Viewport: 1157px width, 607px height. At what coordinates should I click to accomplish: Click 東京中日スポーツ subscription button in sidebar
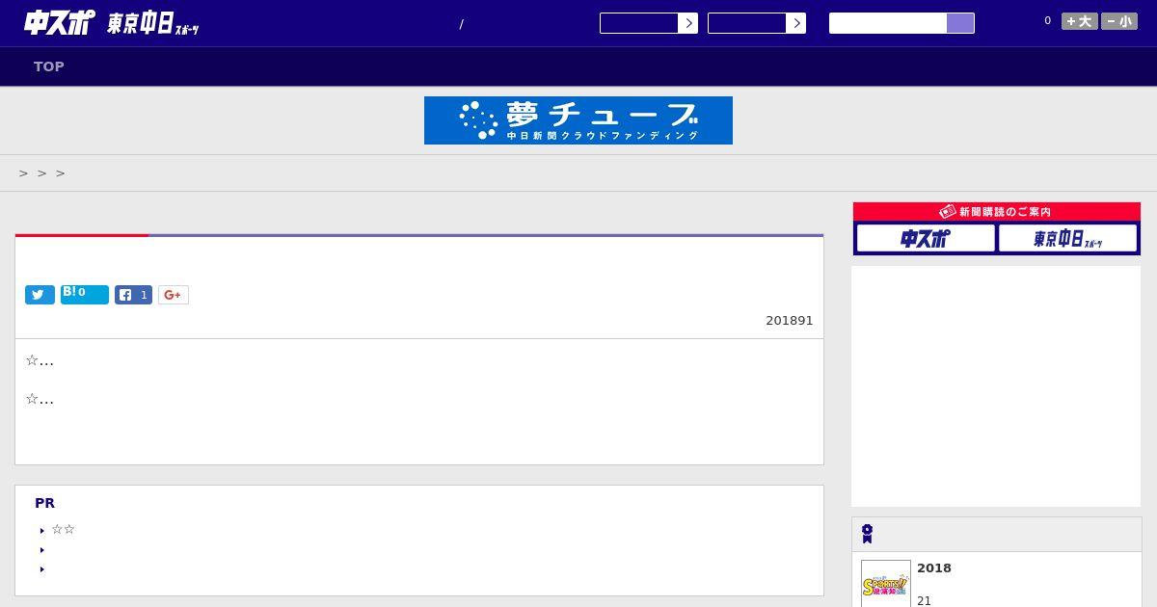tap(1068, 238)
